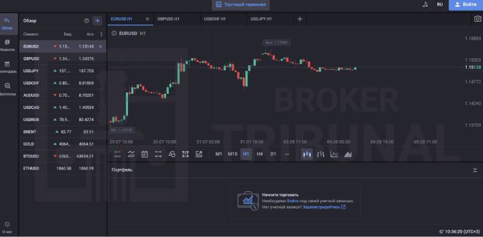
Task: Click the theme icon beside RU
Action: (426, 5)
